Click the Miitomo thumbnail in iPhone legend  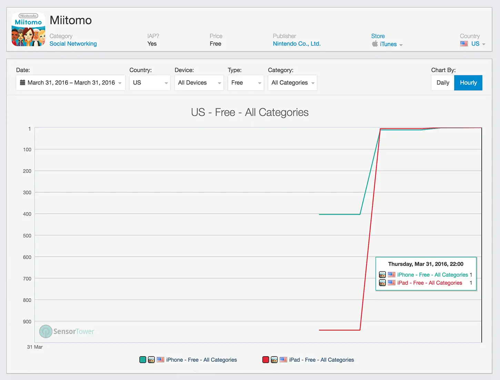coord(151,360)
